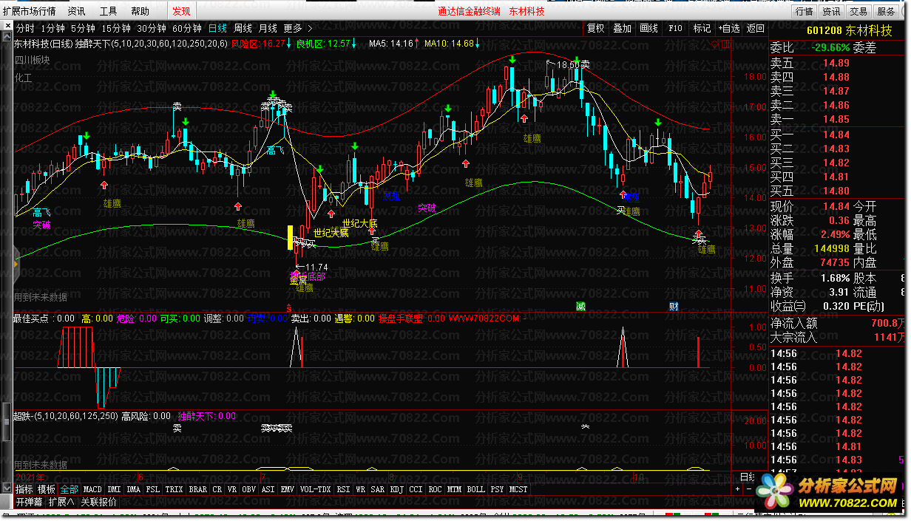Select the 月线 monthly period tab
Image resolution: width=911 pixels, height=521 pixels.
pyautogui.click(x=268, y=29)
